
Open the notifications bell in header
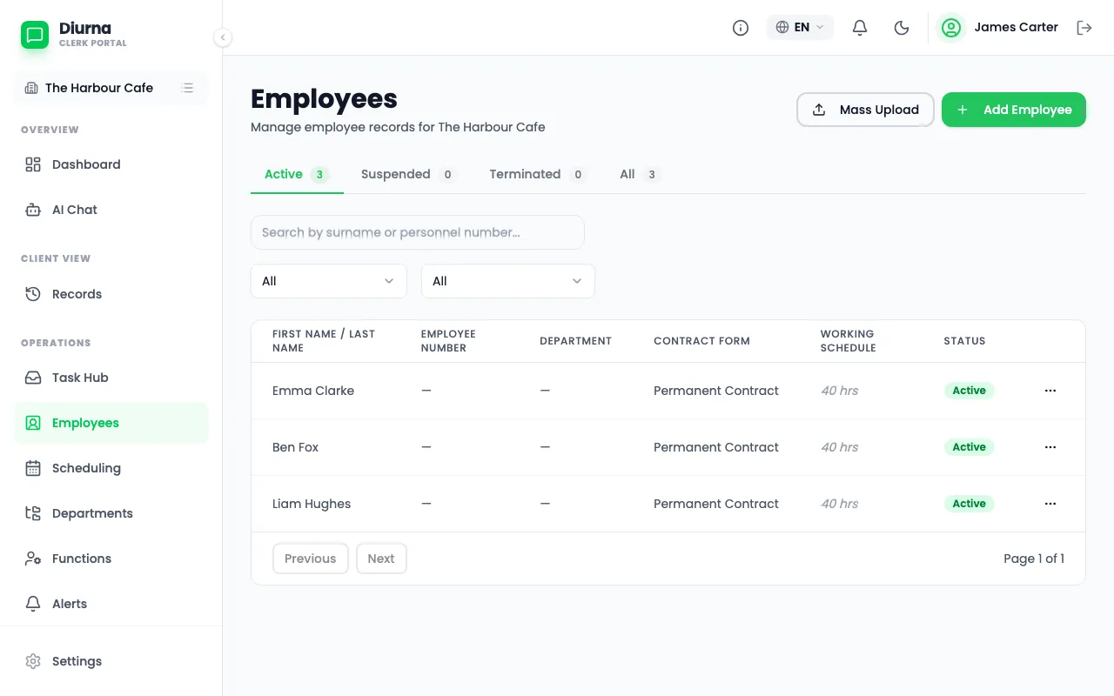[860, 28]
